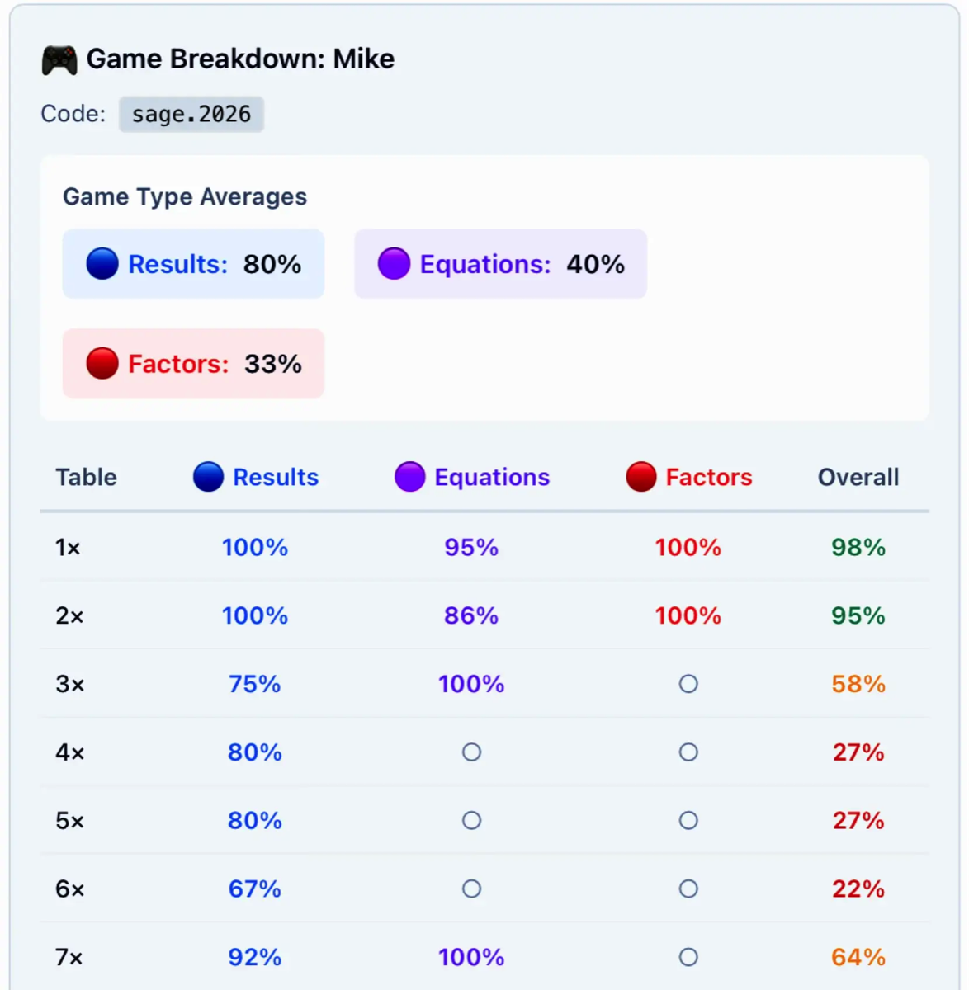Click the red ball in Factors average badge
969x990 pixels.
click(102, 364)
